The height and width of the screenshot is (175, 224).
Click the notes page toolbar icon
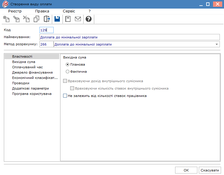click(68, 19)
